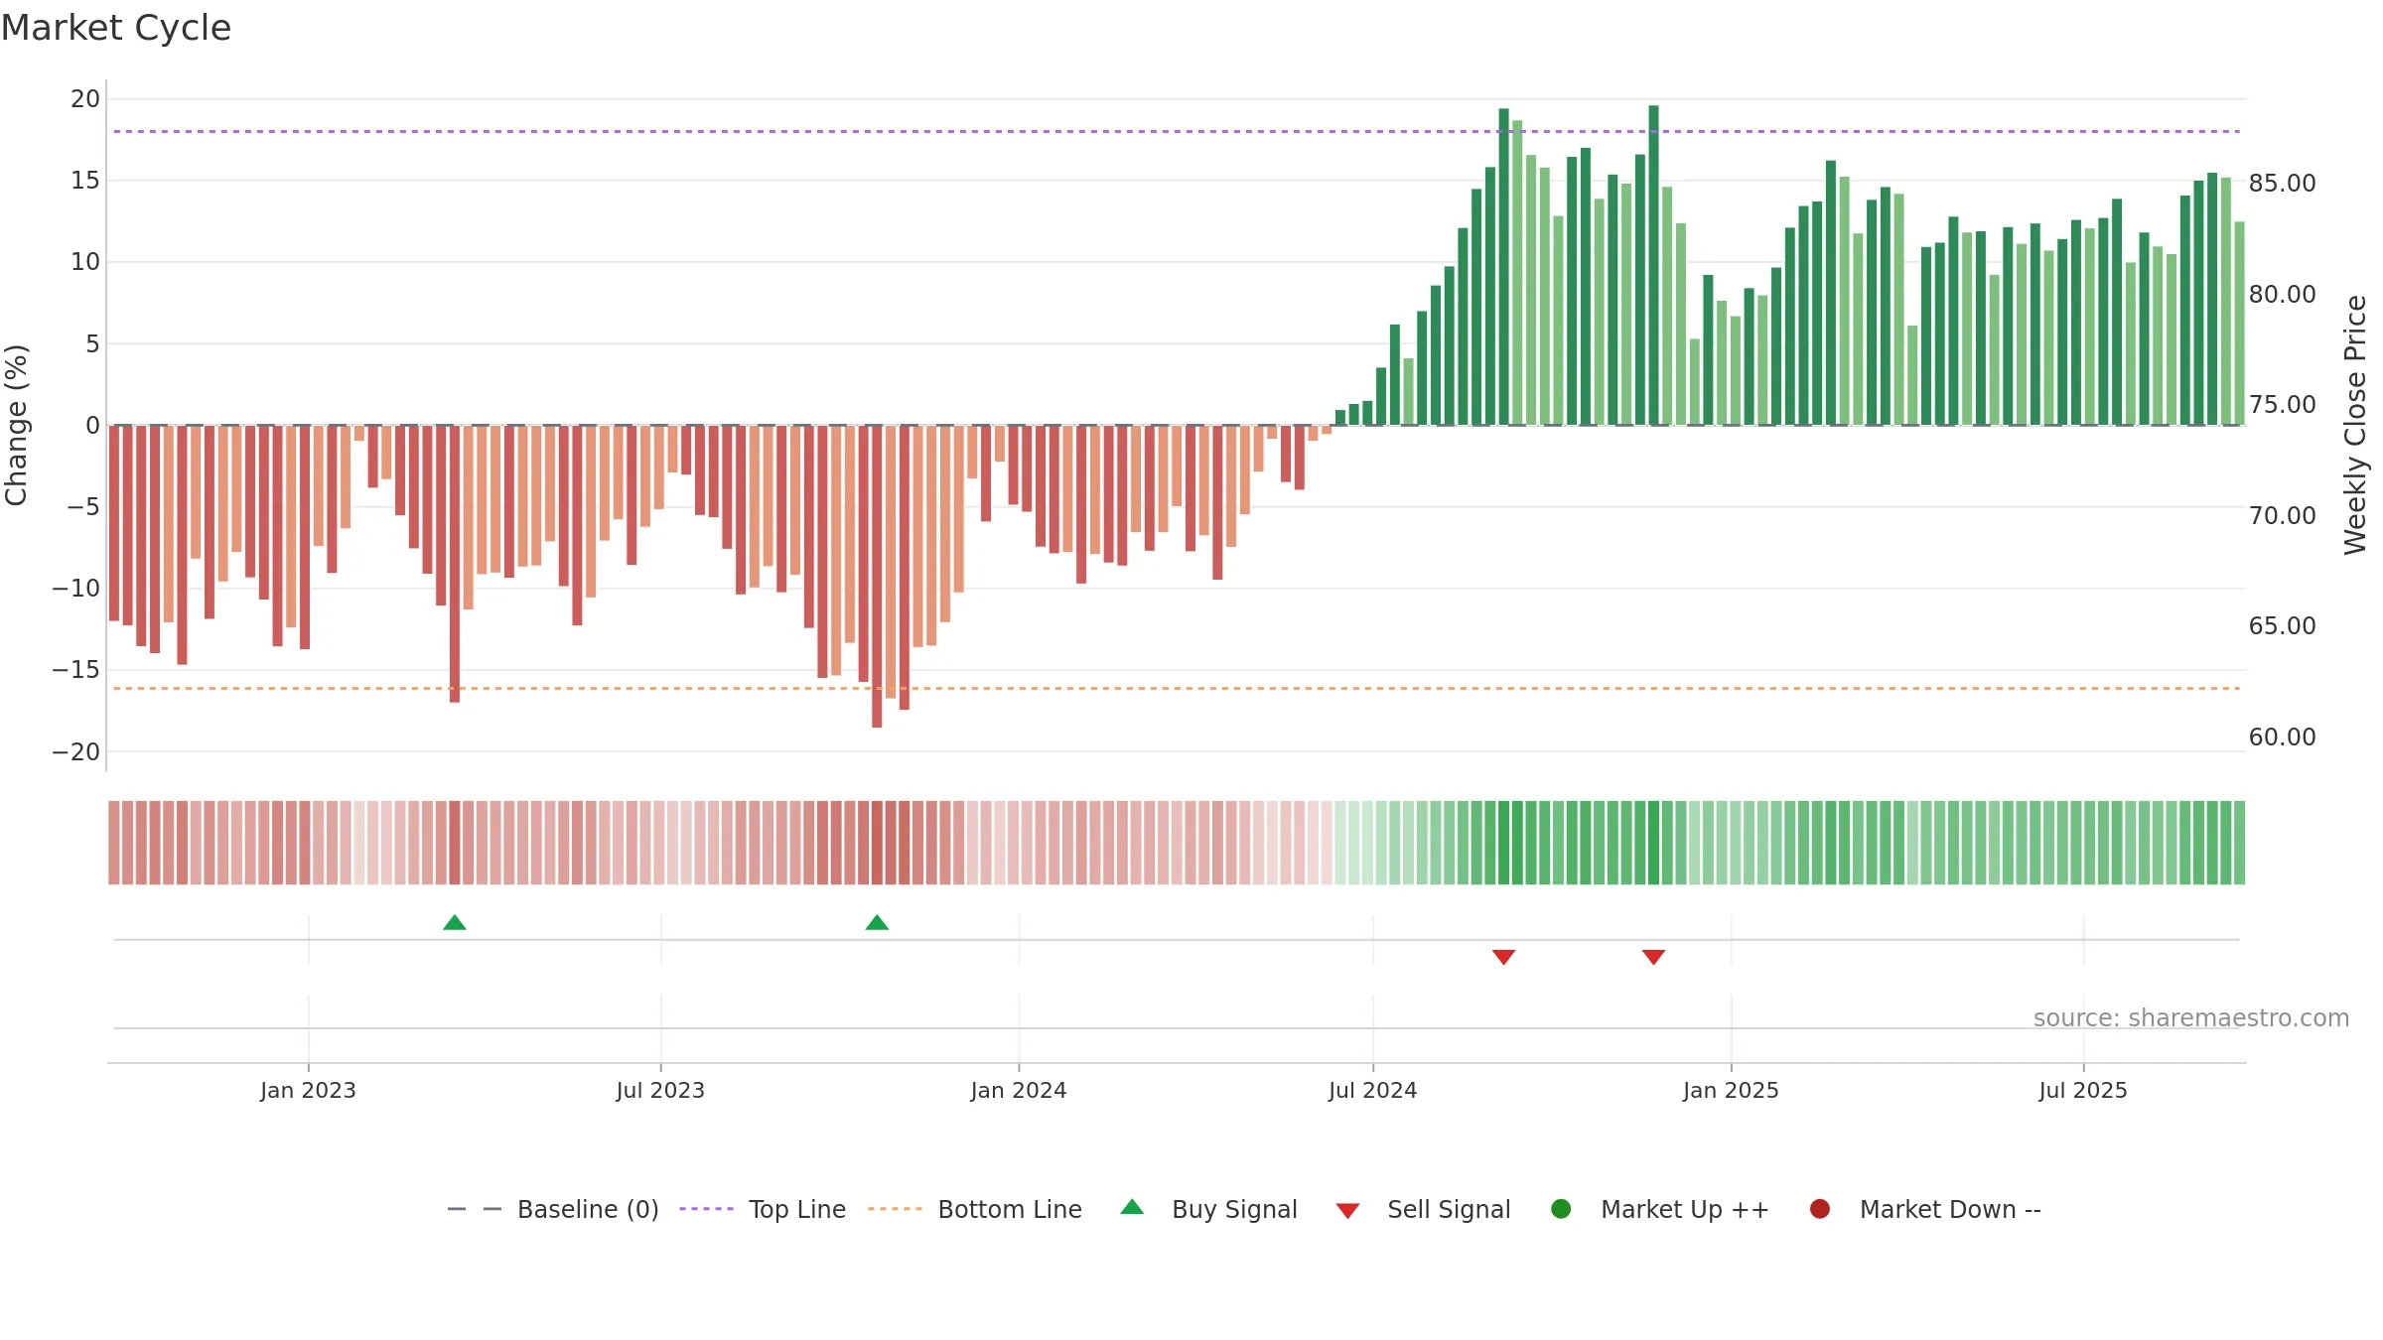The width and height of the screenshot is (2383, 1340).
Task: Click the Jan 2024 x-axis label
Action: pyautogui.click(x=1019, y=1090)
